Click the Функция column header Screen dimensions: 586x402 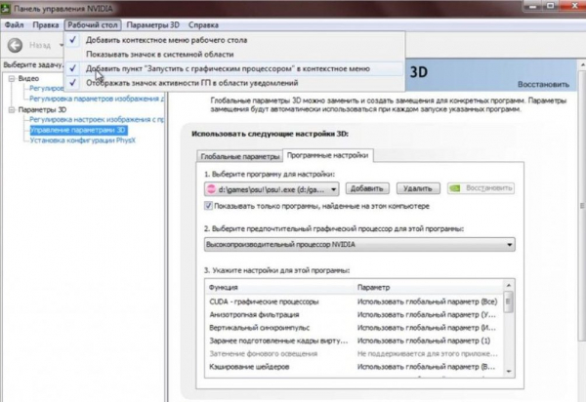(x=224, y=288)
